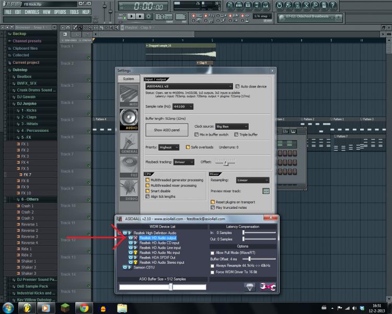
Task: Open the DEBUG settings page icon
Action: (129, 190)
